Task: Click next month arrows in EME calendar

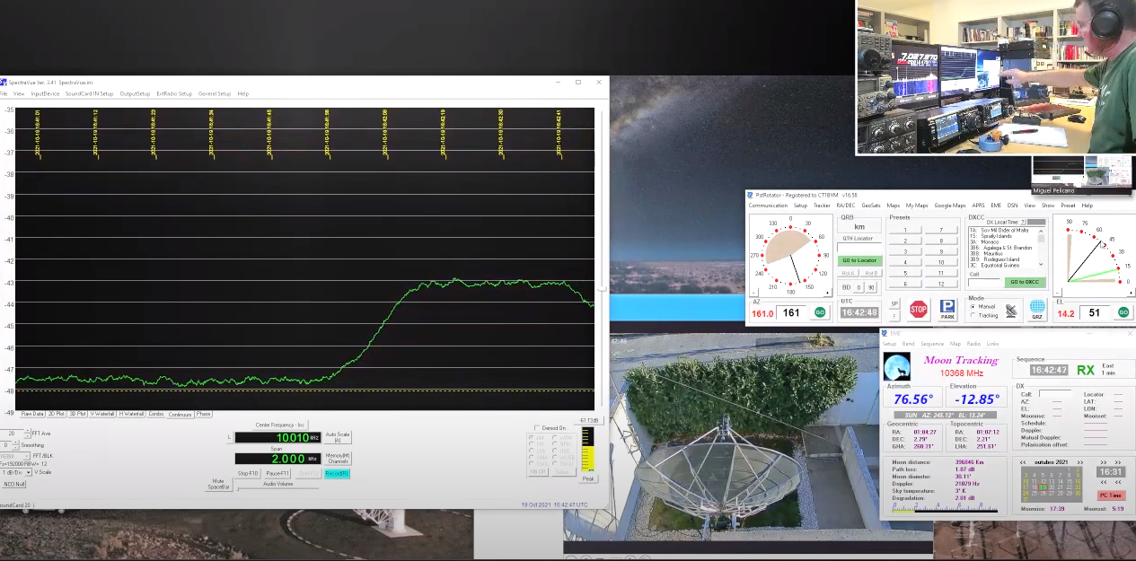Action: [x=1079, y=462]
